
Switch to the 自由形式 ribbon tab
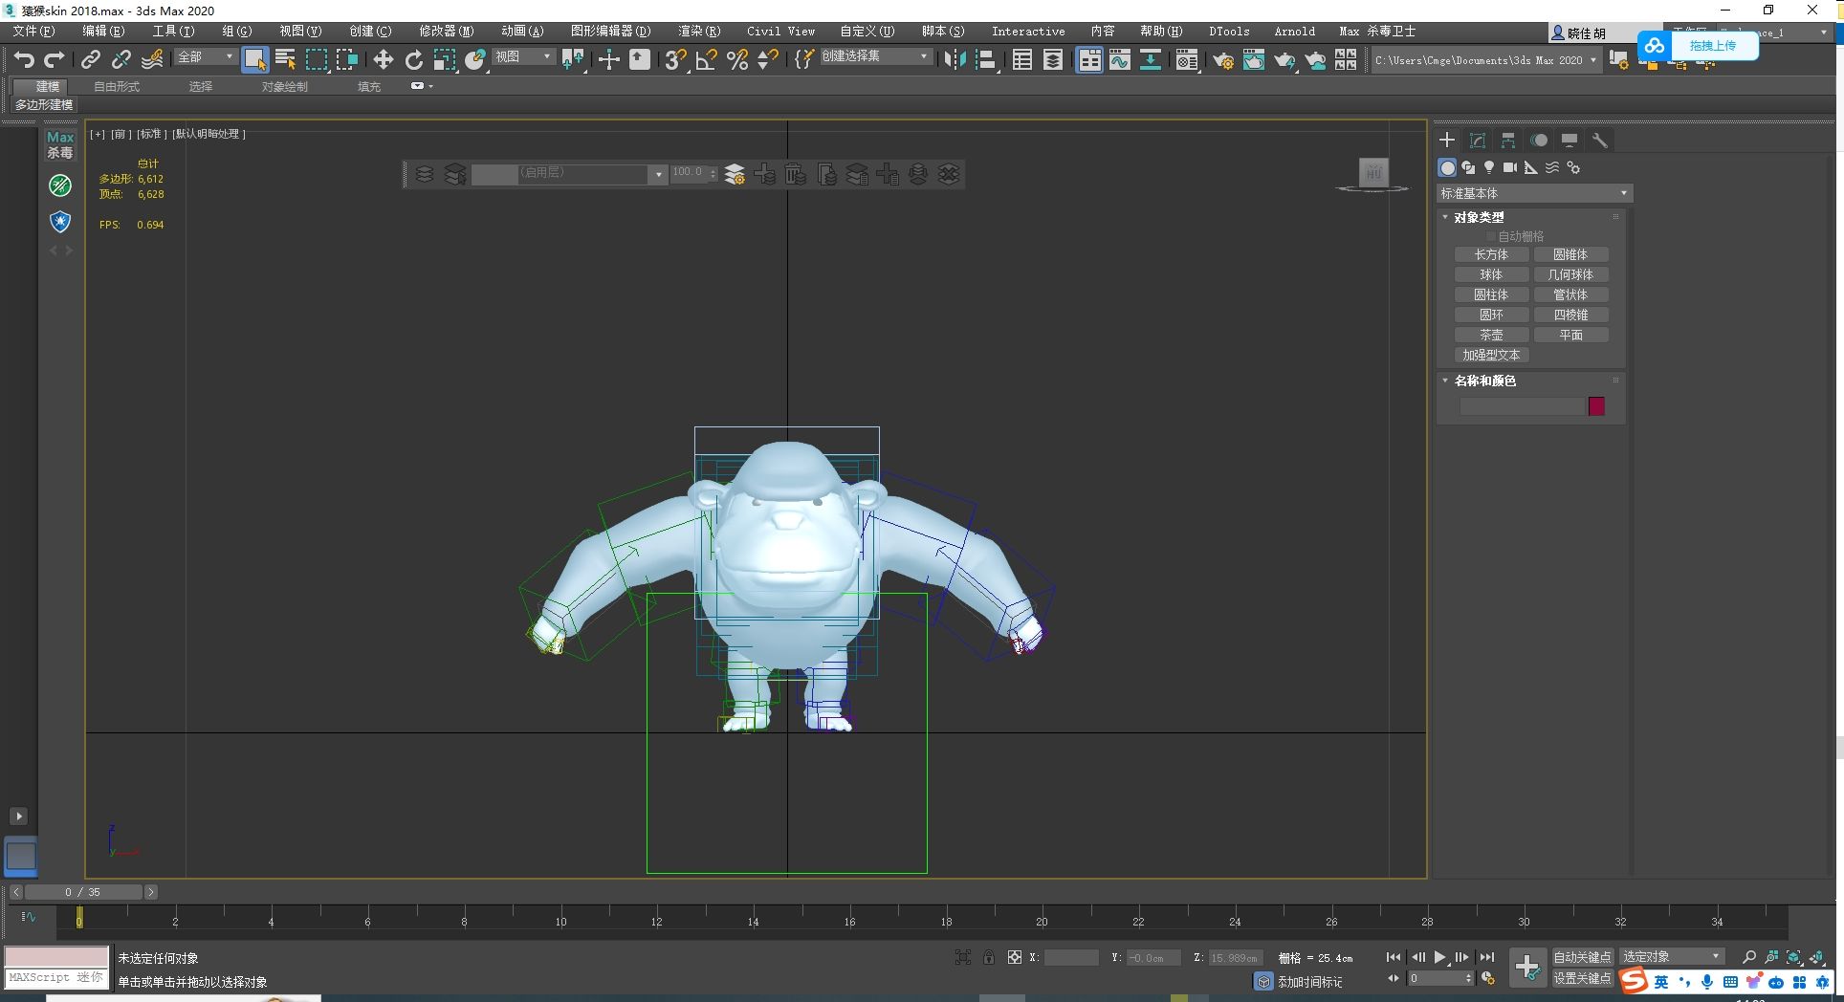(x=117, y=86)
